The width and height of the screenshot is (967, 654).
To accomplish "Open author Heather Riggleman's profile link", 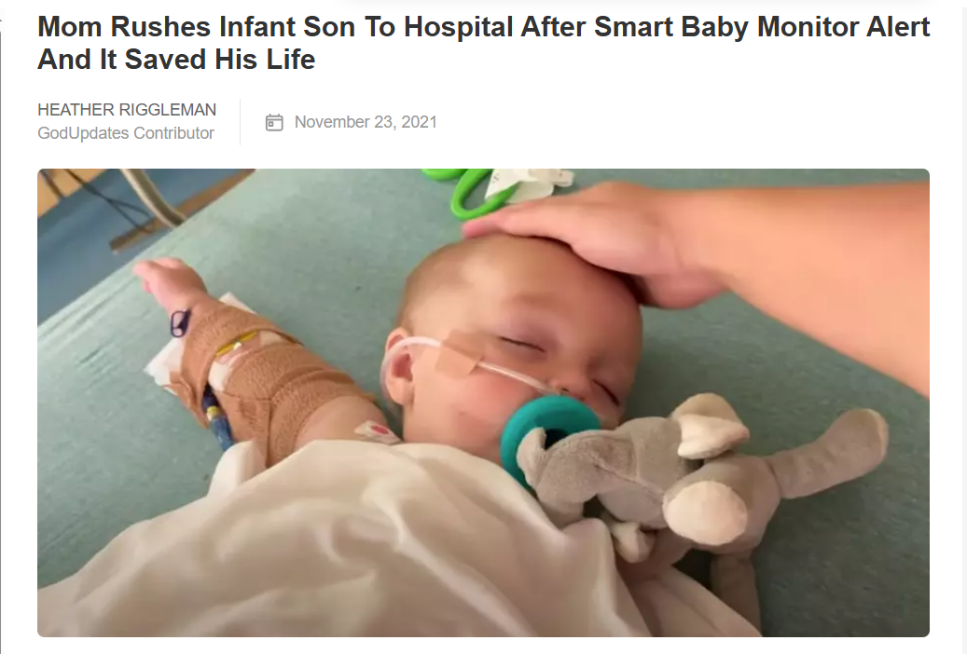I will click(127, 110).
